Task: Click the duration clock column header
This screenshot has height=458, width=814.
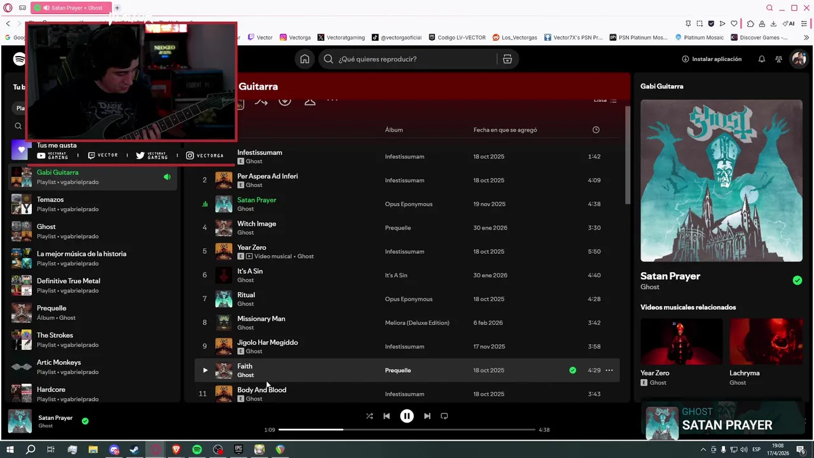Action: (596, 130)
